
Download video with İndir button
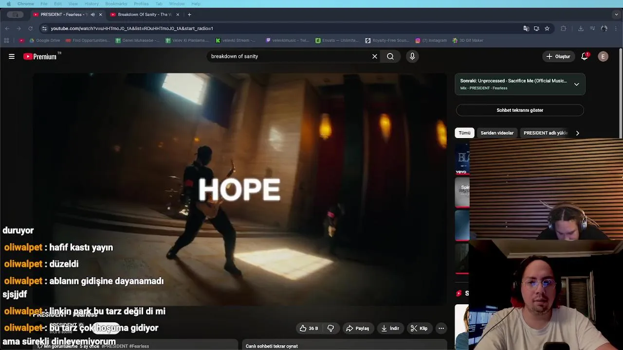point(390,329)
